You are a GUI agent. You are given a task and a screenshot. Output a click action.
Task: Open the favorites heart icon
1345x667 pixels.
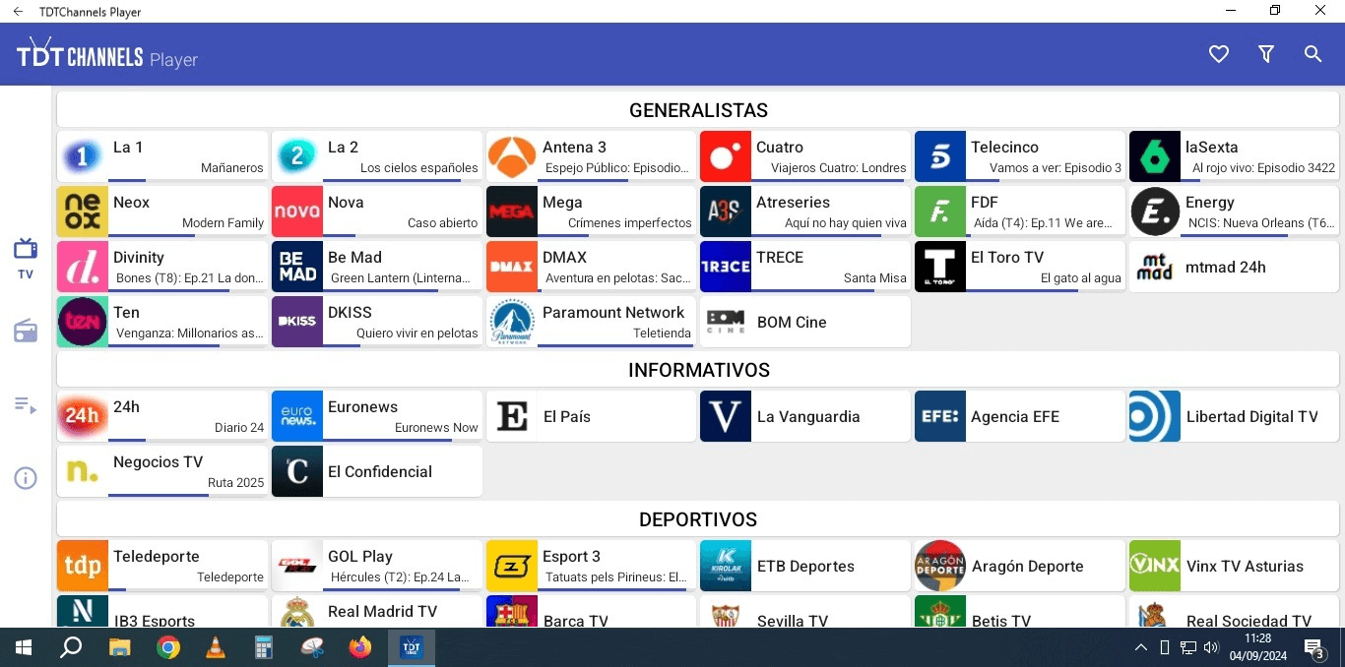click(1219, 54)
